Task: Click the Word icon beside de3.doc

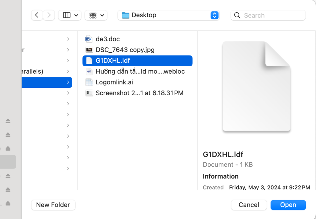Action: pyautogui.click(x=89, y=39)
